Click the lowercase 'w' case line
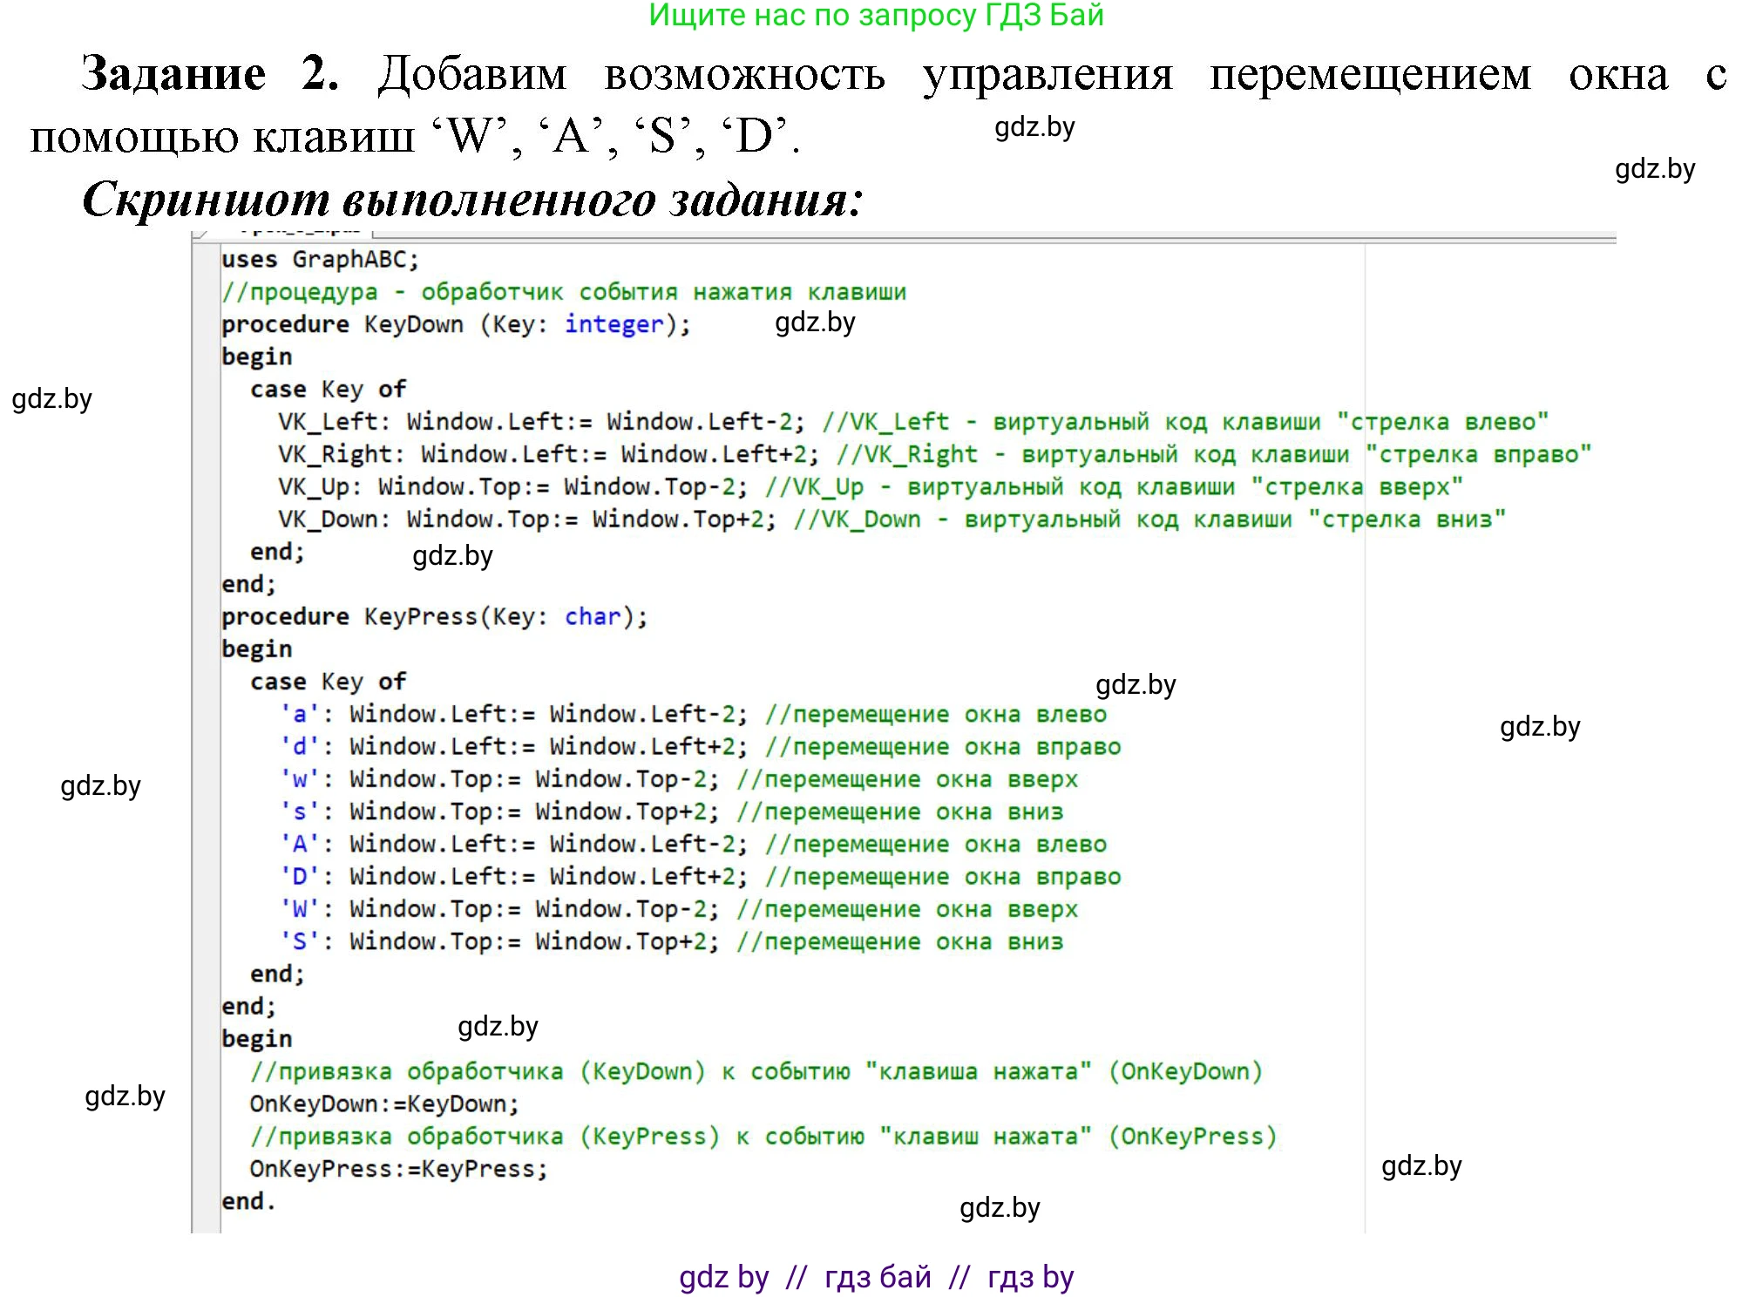Image resolution: width=1756 pixels, height=1297 pixels. [x=498, y=779]
